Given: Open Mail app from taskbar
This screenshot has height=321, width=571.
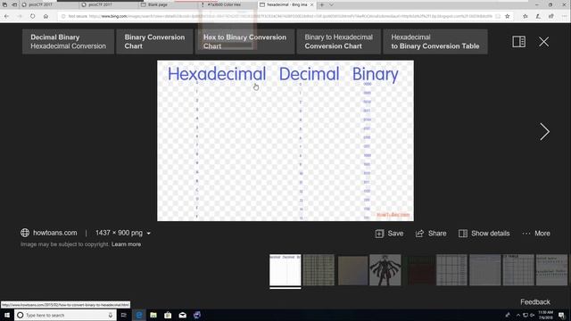Looking at the screenshot, I should click(182, 315).
